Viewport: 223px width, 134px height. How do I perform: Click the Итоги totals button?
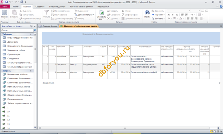(x=126, y=11)
